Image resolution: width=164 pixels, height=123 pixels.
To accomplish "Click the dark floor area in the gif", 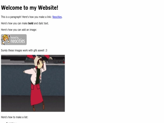I will (16, 104).
